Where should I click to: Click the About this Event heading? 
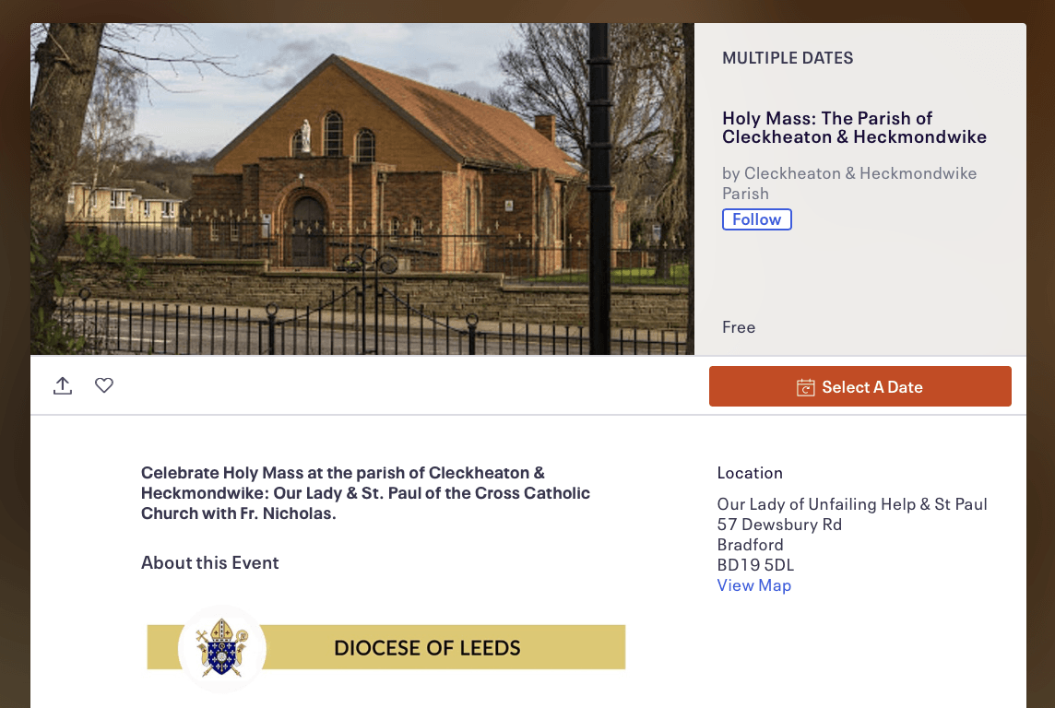pyautogui.click(x=209, y=562)
